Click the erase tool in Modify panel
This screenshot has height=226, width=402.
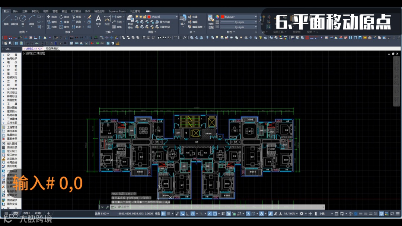click(x=89, y=17)
